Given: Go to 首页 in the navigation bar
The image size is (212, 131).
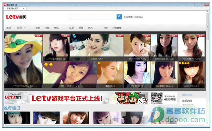Looking at the screenshot, I should click(x=8, y=28).
